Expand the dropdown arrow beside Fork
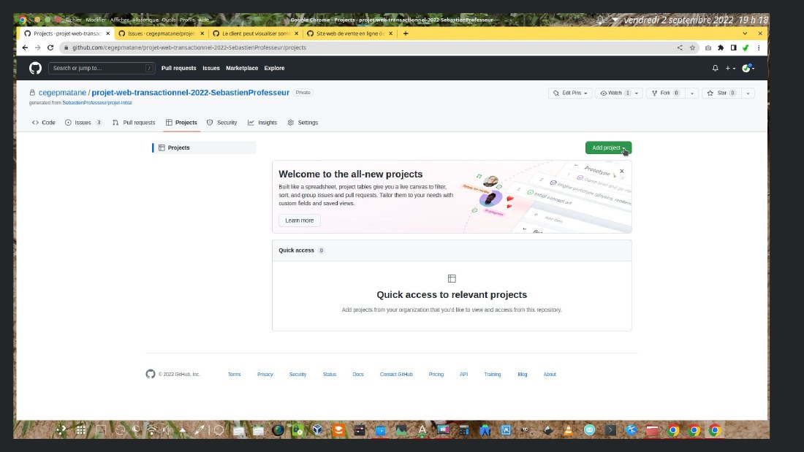Viewport: 804px width, 452px height. (x=691, y=93)
